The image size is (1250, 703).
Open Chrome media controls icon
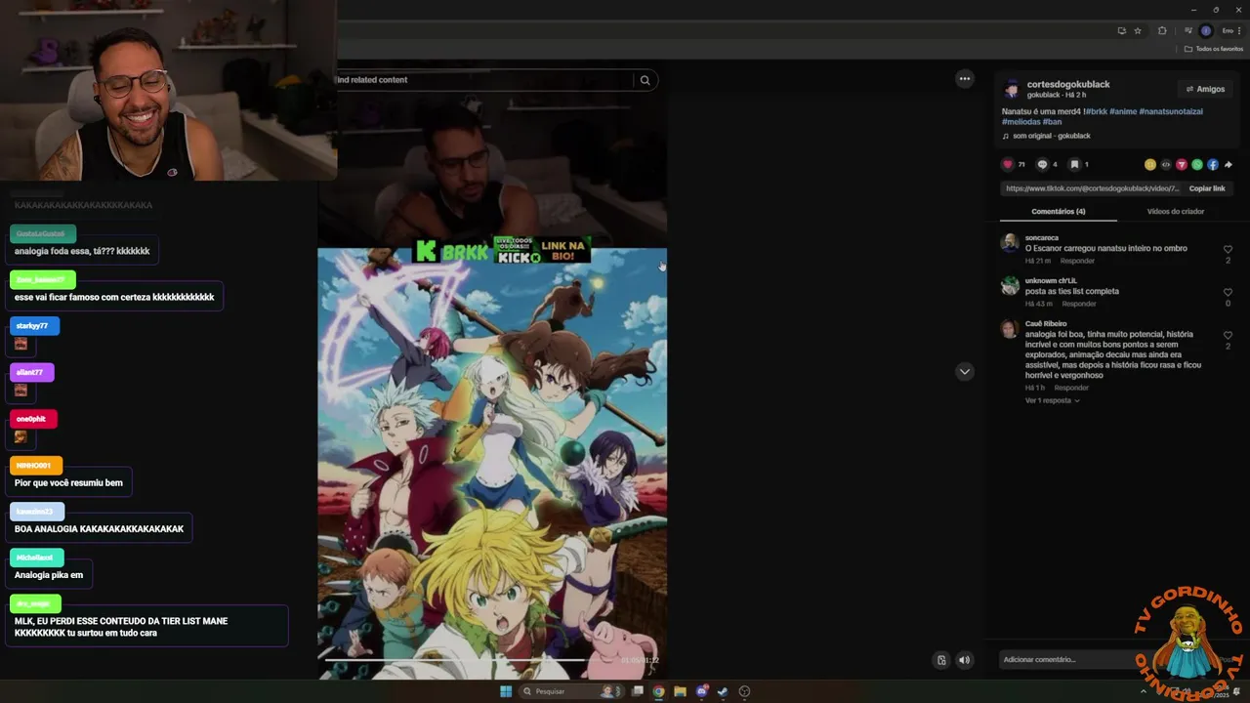click(x=1188, y=30)
